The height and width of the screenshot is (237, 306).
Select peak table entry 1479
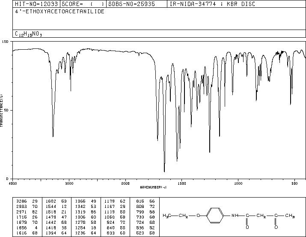click(x=51, y=217)
